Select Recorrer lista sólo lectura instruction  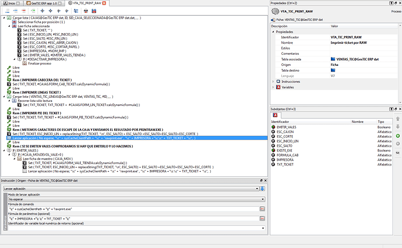[x=35, y=101]
